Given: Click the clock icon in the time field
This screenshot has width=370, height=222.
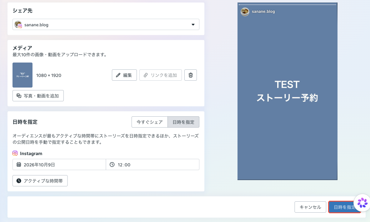Looking at the screenshot, I should [x=112, y=164].
